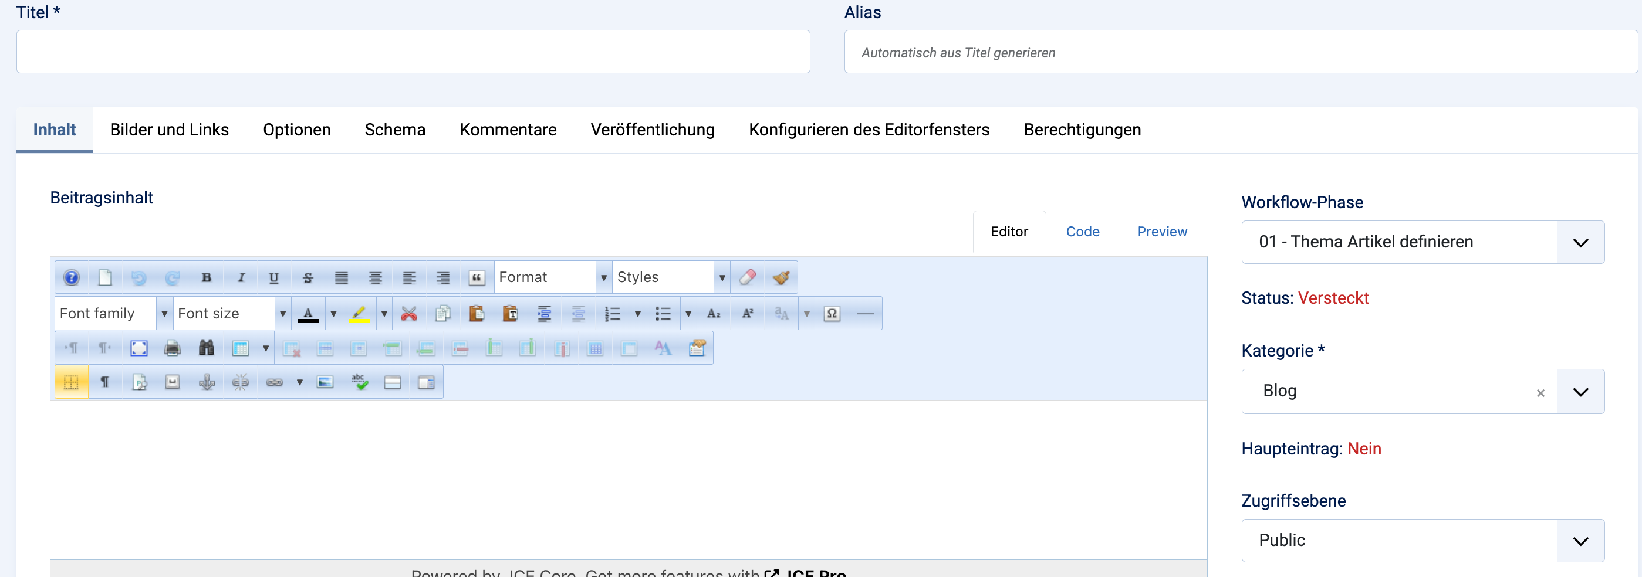Open the Berechtigungen tab
The width and height of the screenshot is (1642, 577).
[x=1082, y=130]
